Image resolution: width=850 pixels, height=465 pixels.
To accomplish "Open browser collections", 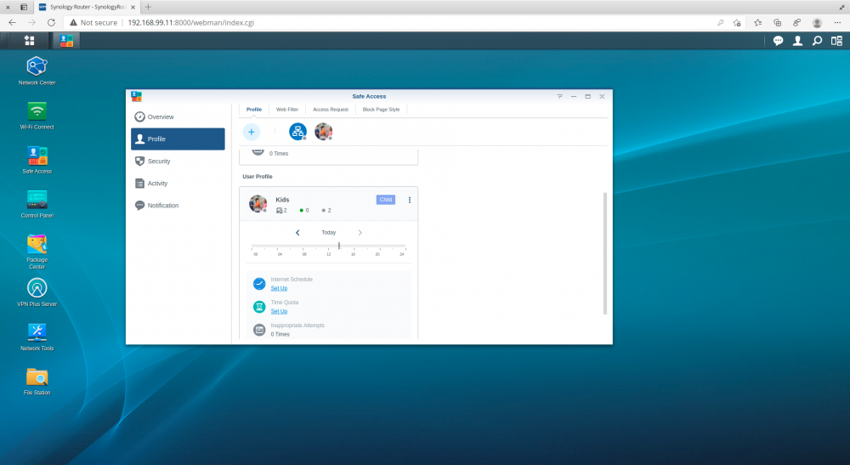I will 778,23.
